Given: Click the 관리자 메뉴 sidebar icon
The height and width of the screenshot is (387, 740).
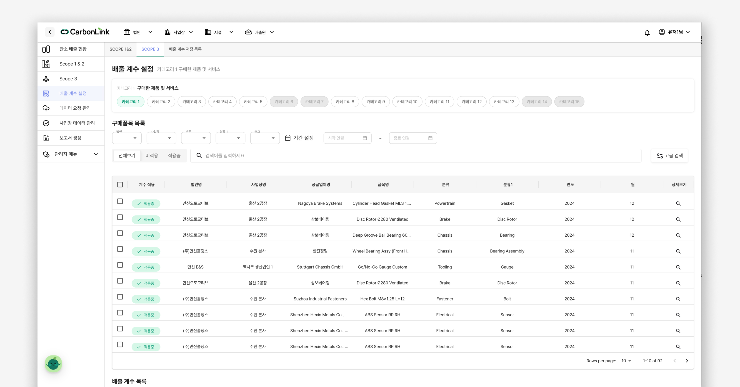Looking at the screenshot, I should pyautogui.click(x=46, y=154).
